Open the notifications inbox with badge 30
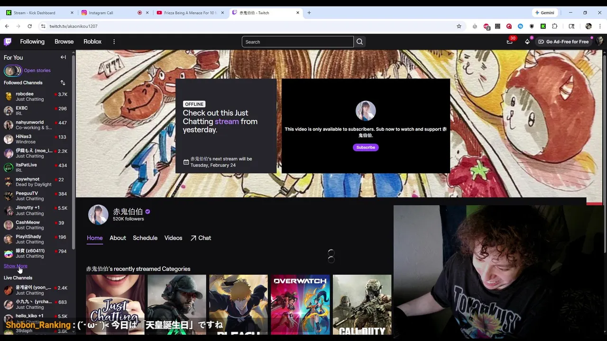This screenshot has width=607, height=341. [x=509, y=42]
